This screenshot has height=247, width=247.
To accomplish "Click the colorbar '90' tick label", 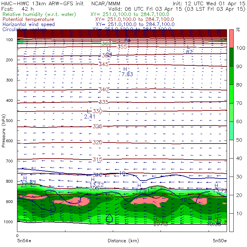I will click(239, 66).
